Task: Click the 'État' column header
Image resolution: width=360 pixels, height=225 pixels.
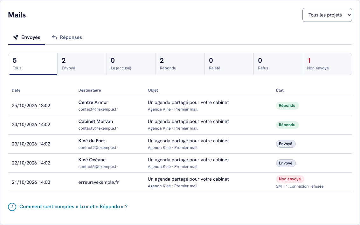Action: [280, 90]
